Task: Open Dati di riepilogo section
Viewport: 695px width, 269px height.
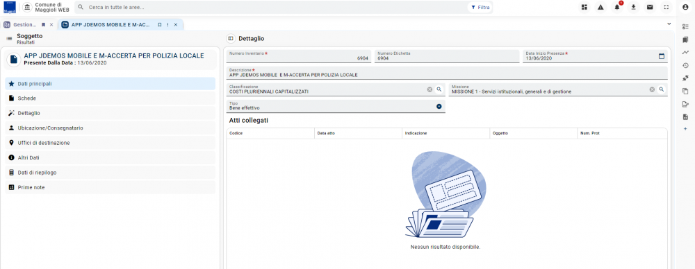Action: (x=110, y=173)
